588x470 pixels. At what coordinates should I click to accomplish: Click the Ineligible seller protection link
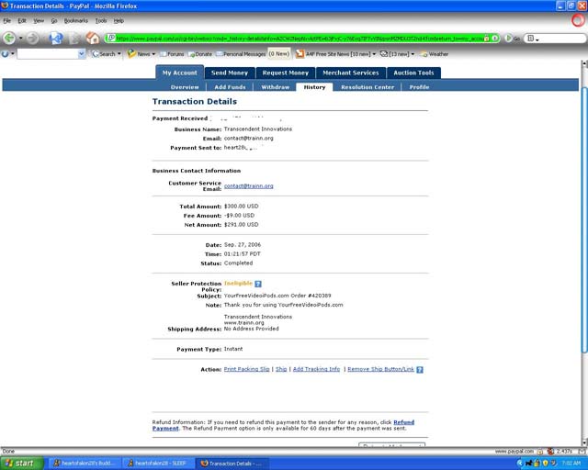[x=238, y=284]
